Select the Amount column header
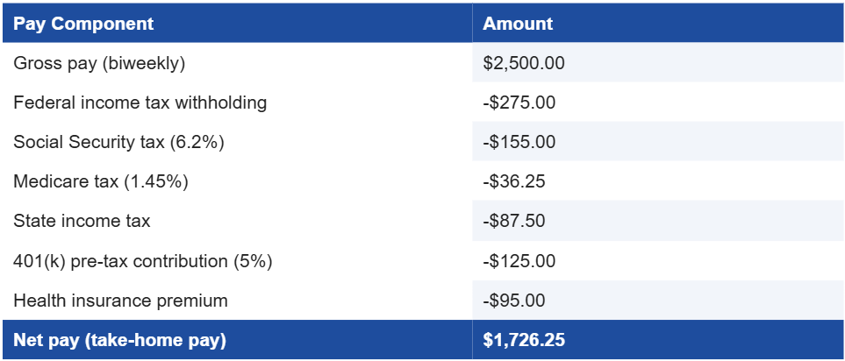Viewport: 845px width, 361px height. 658,23
